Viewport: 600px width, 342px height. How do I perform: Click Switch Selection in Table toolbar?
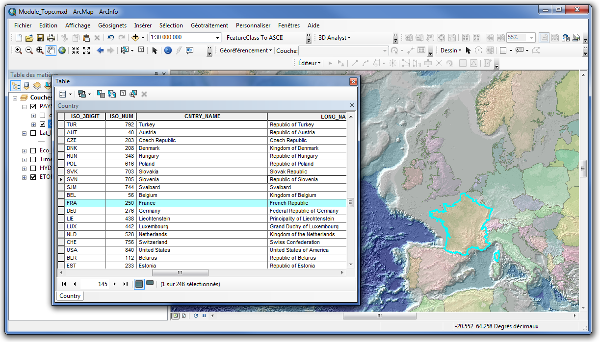tap(111, 94)
